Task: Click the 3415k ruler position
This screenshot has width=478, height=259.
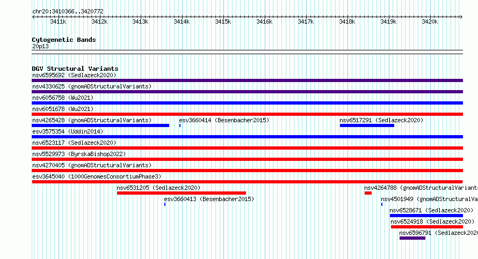Action: coord(223,21)
